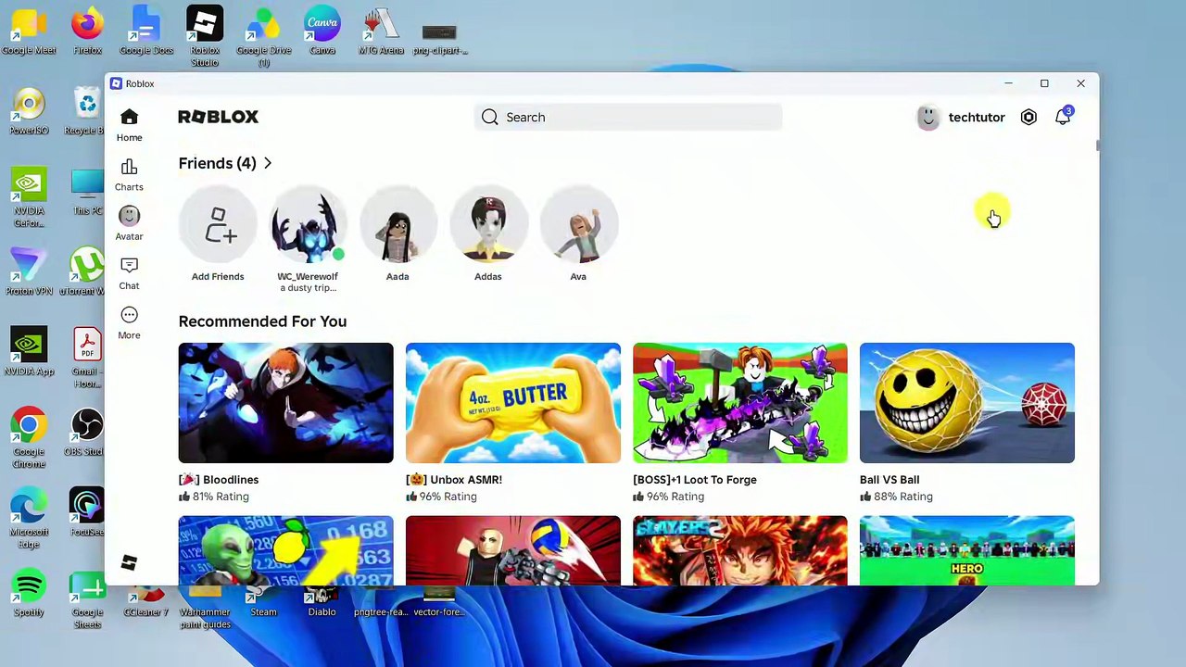Click the Bloodlines game title
This screenshot has height=667, width=1186.
pyautogui.click(x=219, y=480)
